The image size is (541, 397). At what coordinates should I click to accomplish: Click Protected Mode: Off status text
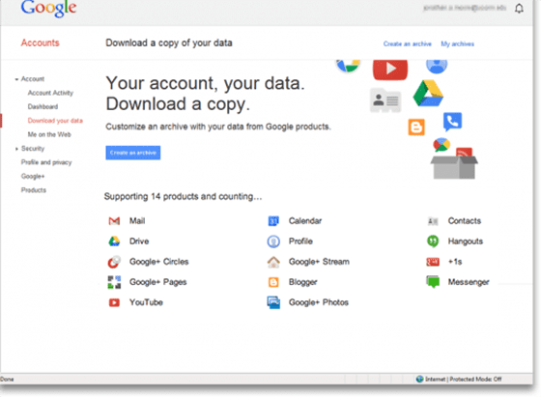click(x=475, y=379)
